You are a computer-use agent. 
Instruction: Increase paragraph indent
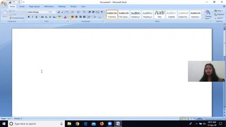pos(93,12)
